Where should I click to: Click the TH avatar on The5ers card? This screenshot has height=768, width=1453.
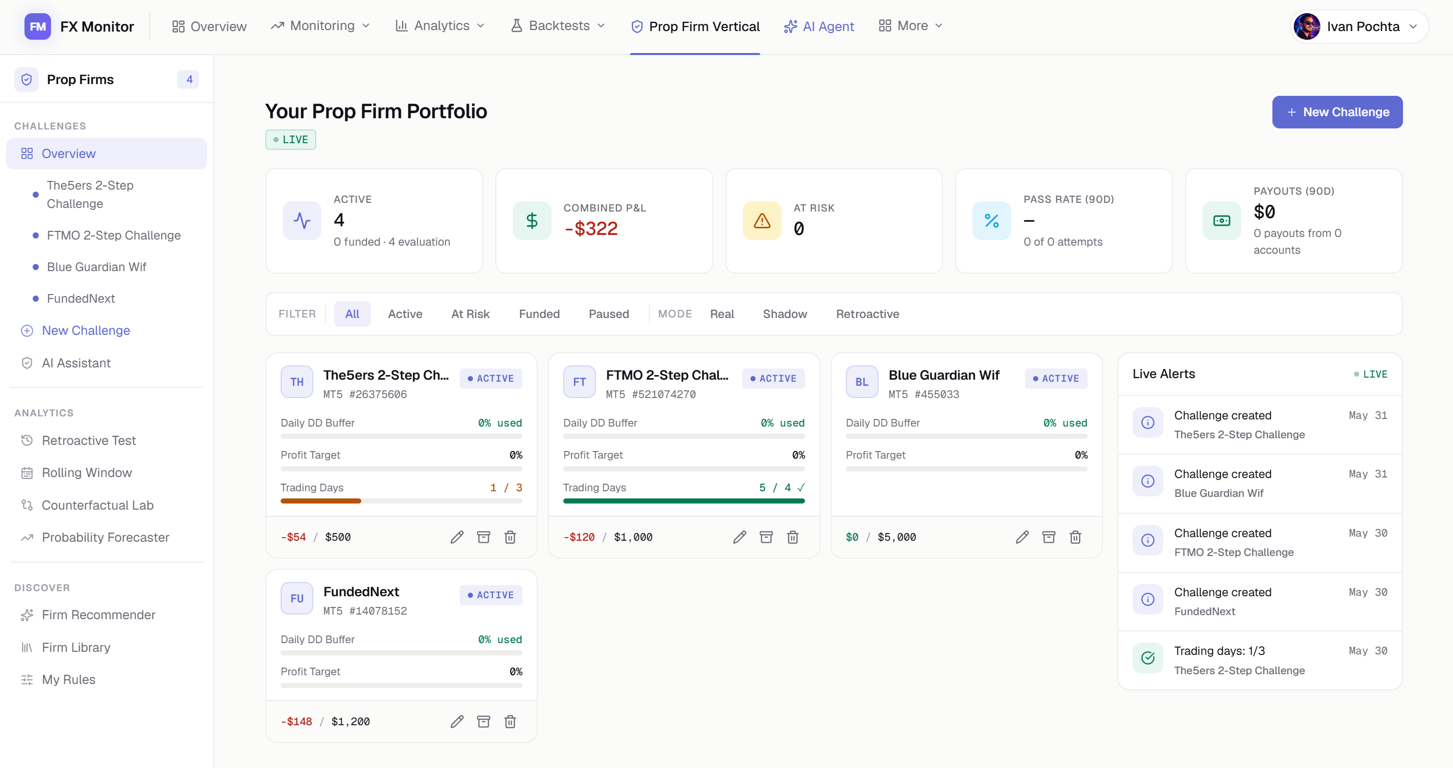(297, 382)
